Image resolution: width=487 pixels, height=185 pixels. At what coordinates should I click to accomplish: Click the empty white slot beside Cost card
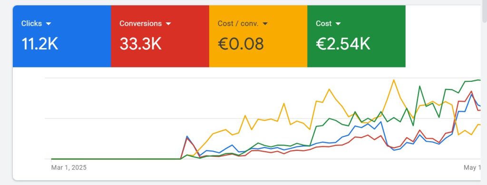click(443, 36)
